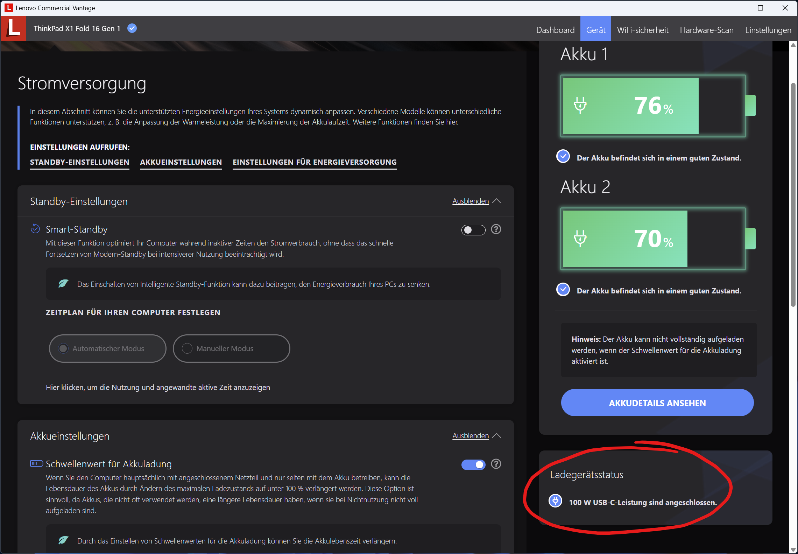Click the Akku 1 76% charge bar
Viewport: 798px width, 554px height.
[x=653, y=106]
